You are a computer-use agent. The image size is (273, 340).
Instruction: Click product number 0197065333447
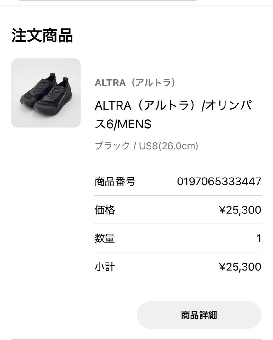click(219, 182)
